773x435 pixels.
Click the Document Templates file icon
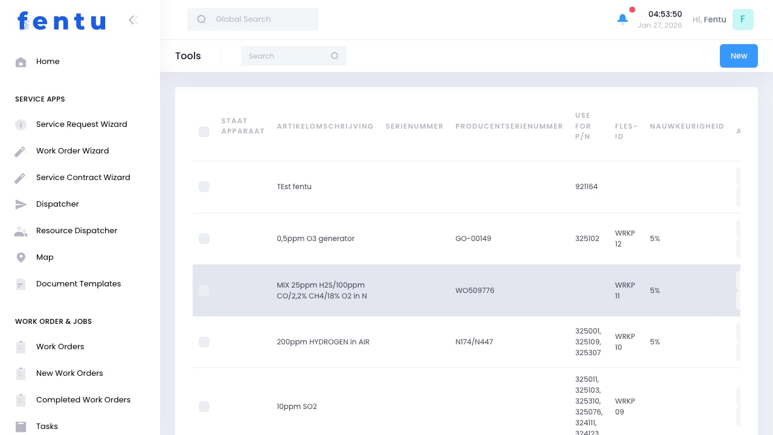tap(21, 284)
